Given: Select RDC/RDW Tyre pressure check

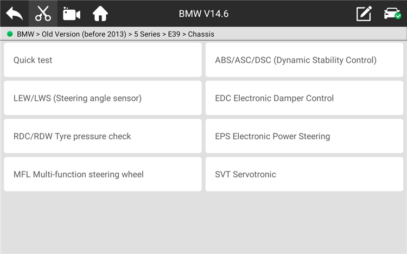Looking at the screenshot, I should [x=103, y=136].
